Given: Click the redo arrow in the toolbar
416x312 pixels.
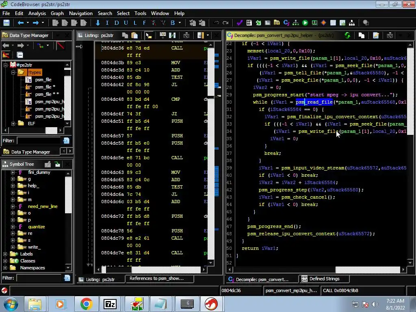Looking at the screenshot, I should coord(225,23).
